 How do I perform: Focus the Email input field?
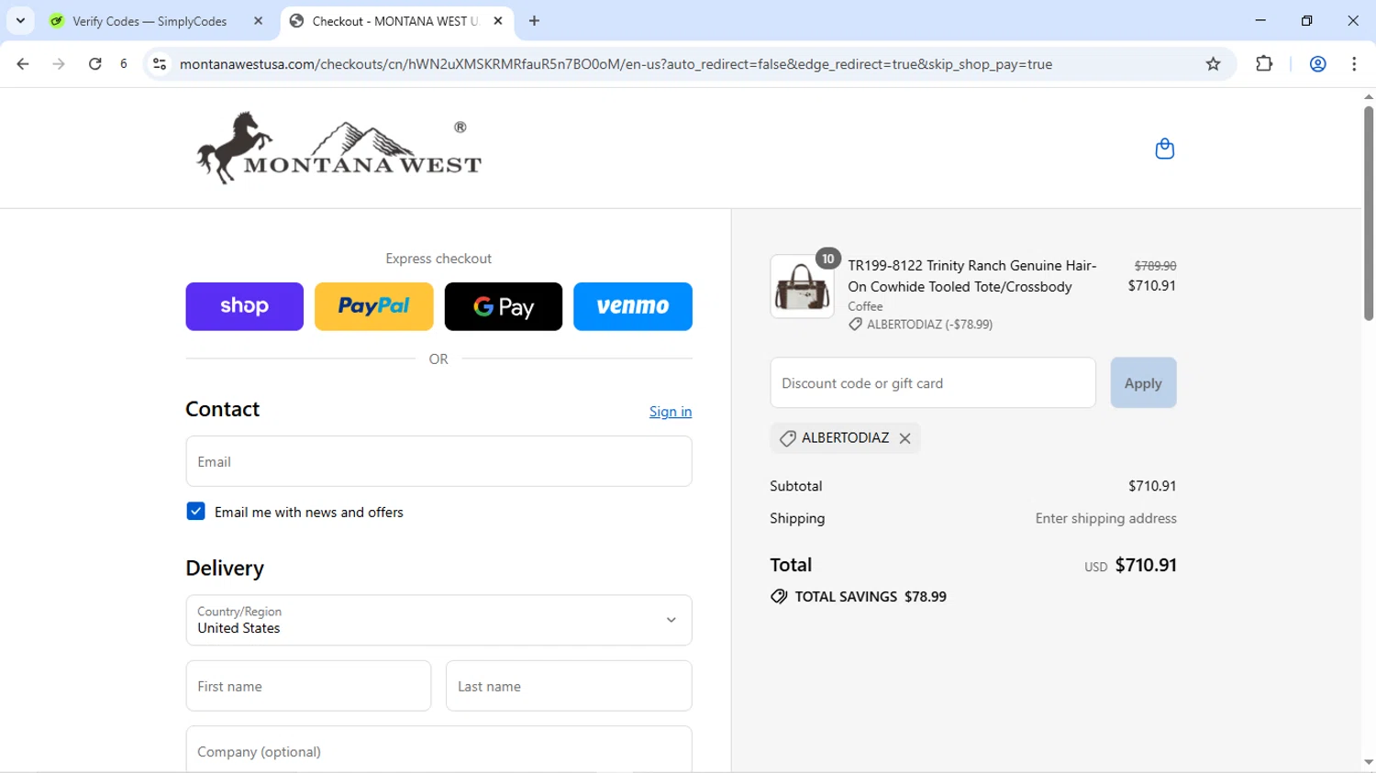[x=438, y=461]
